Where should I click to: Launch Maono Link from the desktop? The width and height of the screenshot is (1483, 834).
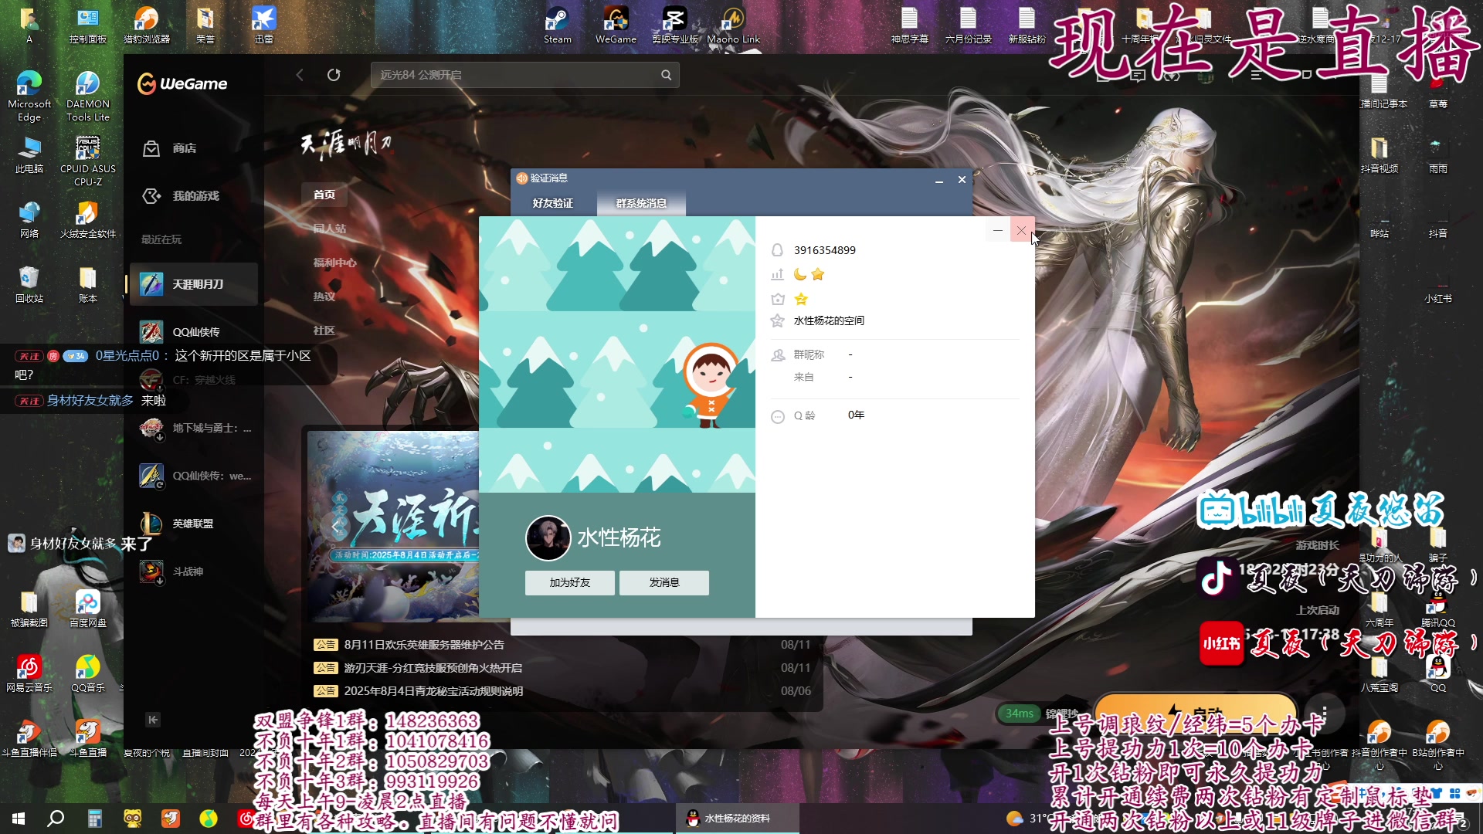[733, 25]
